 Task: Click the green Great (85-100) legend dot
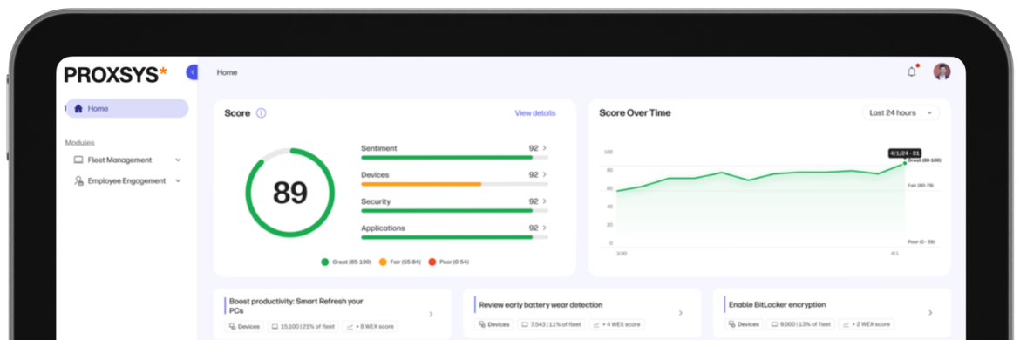pyautogui.click(x=324, y=262)
